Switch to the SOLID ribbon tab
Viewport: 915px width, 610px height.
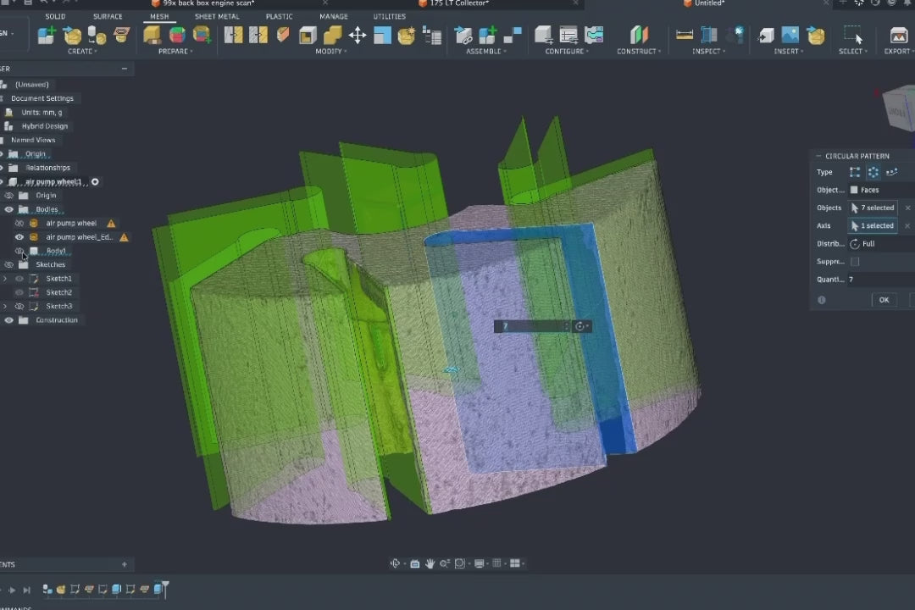click(x=55, y=16)
